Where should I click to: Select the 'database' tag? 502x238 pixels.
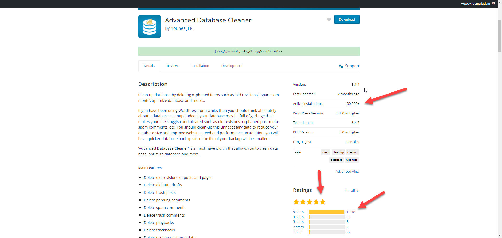tap(336, 160)
